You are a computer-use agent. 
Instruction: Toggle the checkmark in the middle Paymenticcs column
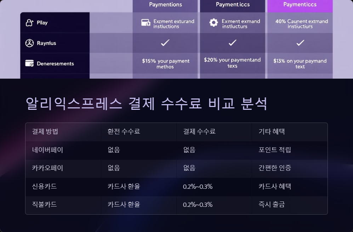pos(232,43)
